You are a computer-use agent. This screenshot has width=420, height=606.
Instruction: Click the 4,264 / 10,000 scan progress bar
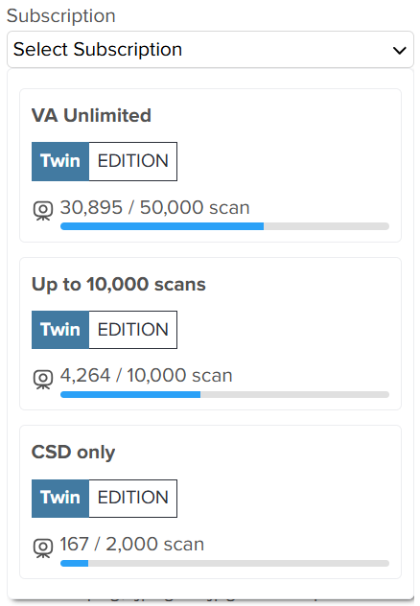[x=225, y=395]
